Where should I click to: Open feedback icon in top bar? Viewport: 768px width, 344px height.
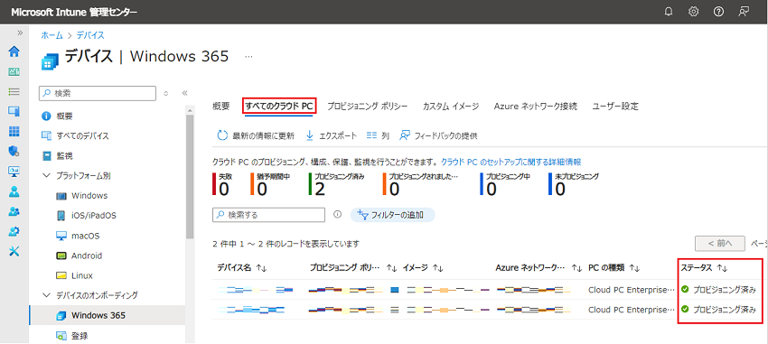point(744,12)
